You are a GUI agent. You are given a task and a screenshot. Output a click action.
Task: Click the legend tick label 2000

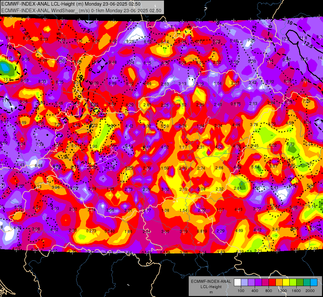click(310, 291)
